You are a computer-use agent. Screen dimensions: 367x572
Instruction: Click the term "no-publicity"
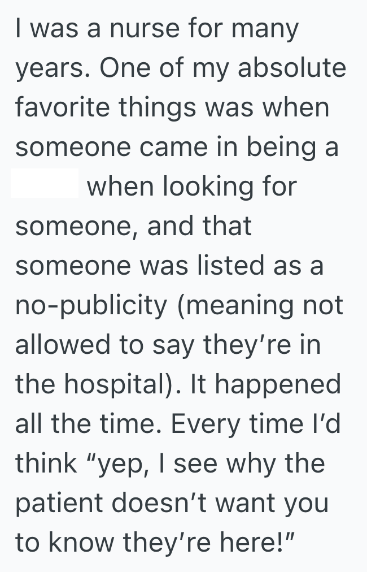[x=91, y=305]
